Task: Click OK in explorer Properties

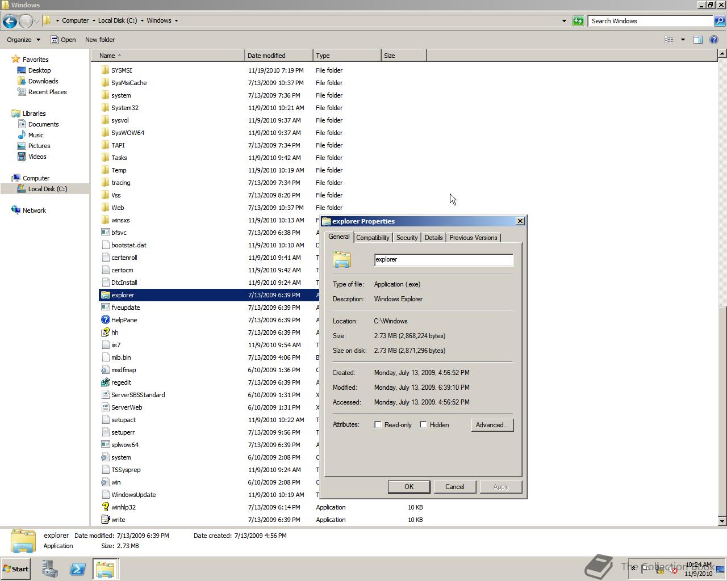Action: (409, 487)
